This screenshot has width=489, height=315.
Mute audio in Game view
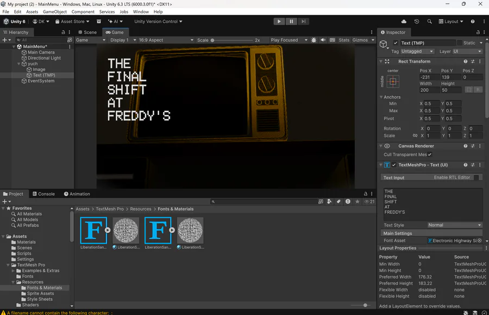[323, 40]
